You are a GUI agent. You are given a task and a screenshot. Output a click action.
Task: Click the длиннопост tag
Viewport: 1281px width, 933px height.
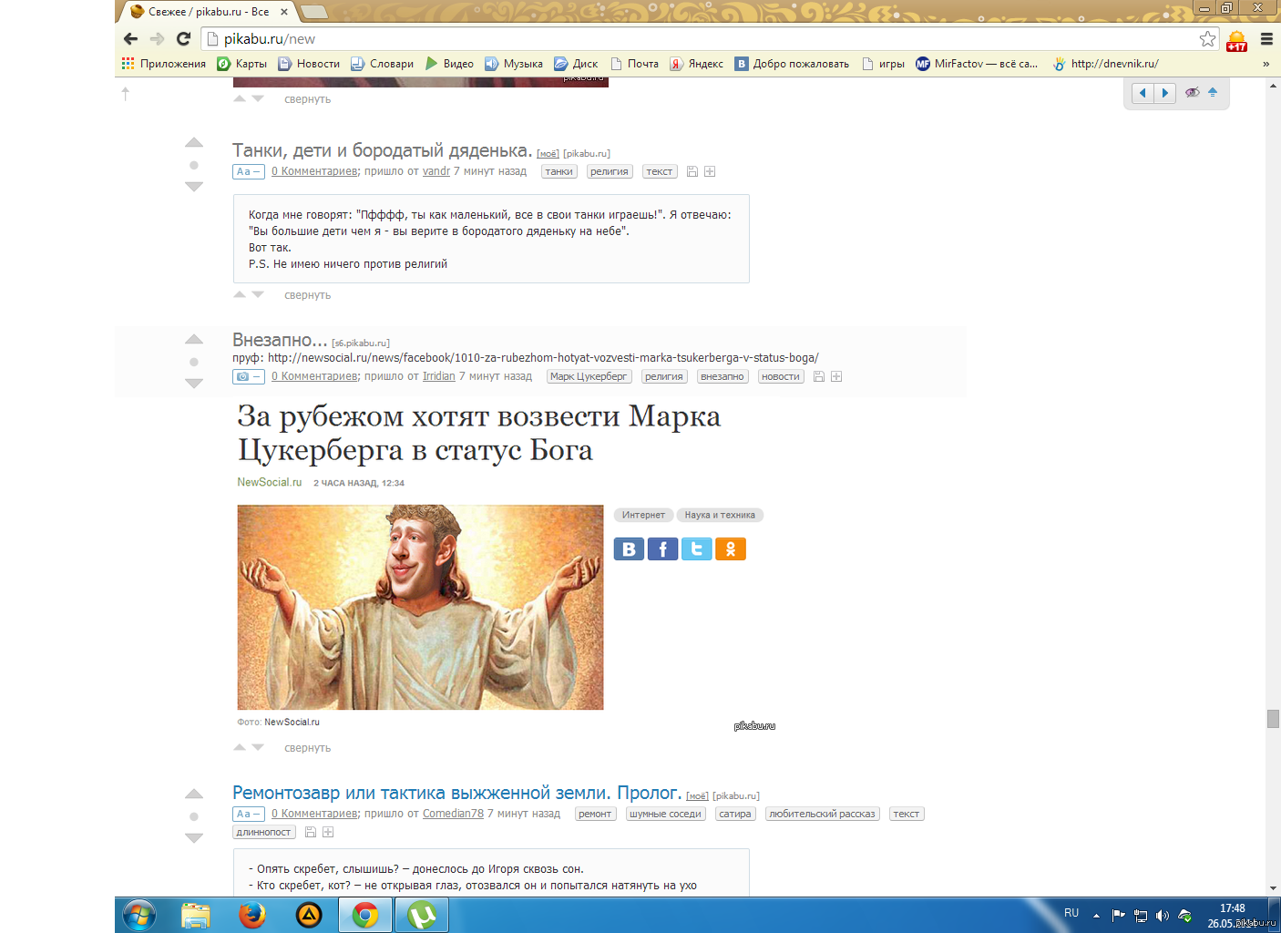coord(264,832)
